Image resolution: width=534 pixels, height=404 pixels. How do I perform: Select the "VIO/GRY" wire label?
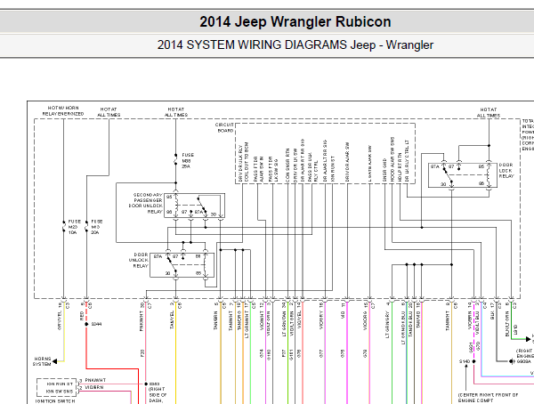point(320,320)
